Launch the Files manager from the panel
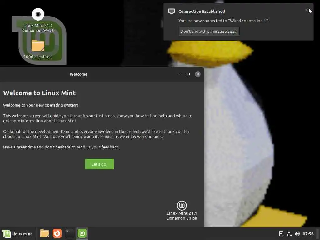This screenshot has width=320, height=240. coord(44,233)
